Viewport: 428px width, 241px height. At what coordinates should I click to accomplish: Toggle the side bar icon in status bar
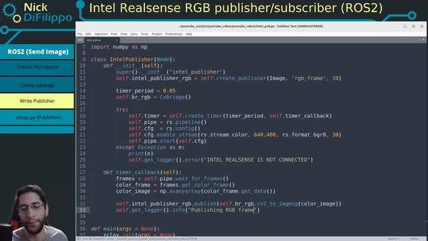[80, 238]
